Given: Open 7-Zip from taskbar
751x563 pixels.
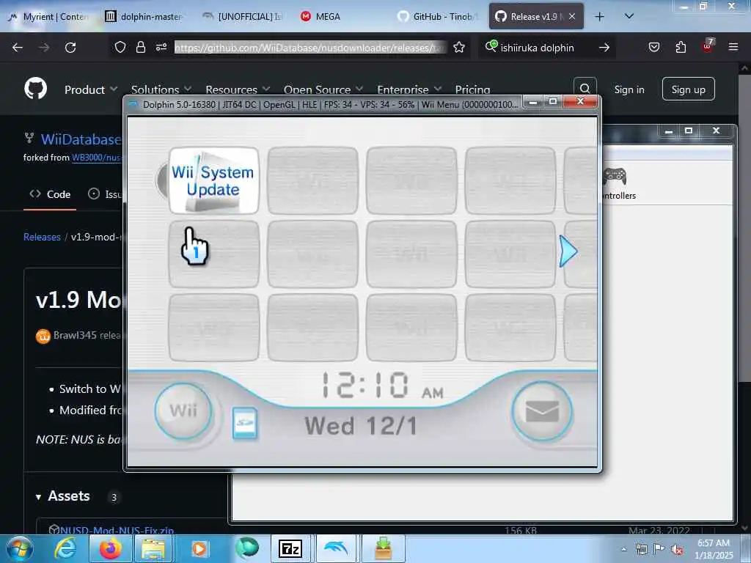Looking at the screenshot, I should coord(290,548).
